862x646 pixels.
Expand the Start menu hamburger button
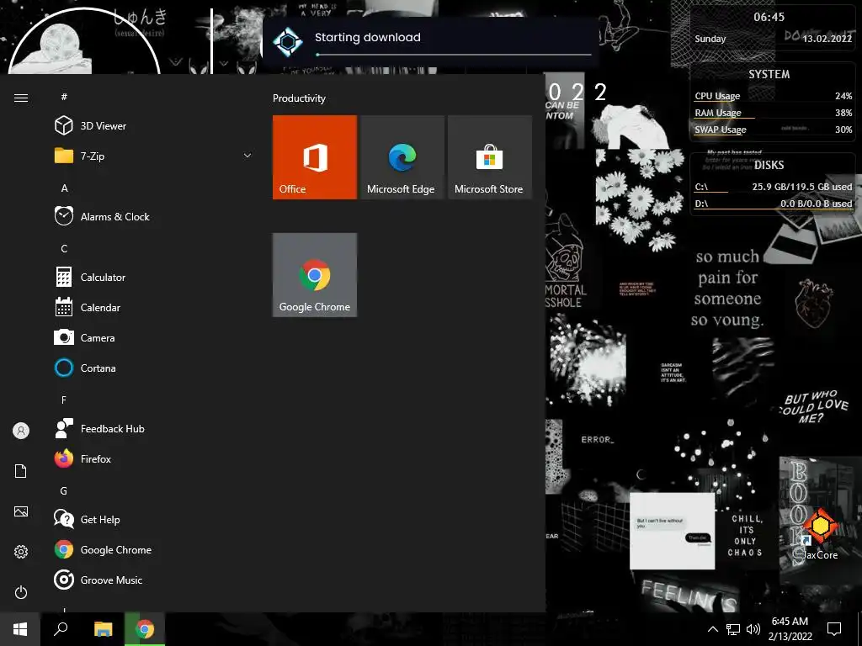[x=21, y=98]
